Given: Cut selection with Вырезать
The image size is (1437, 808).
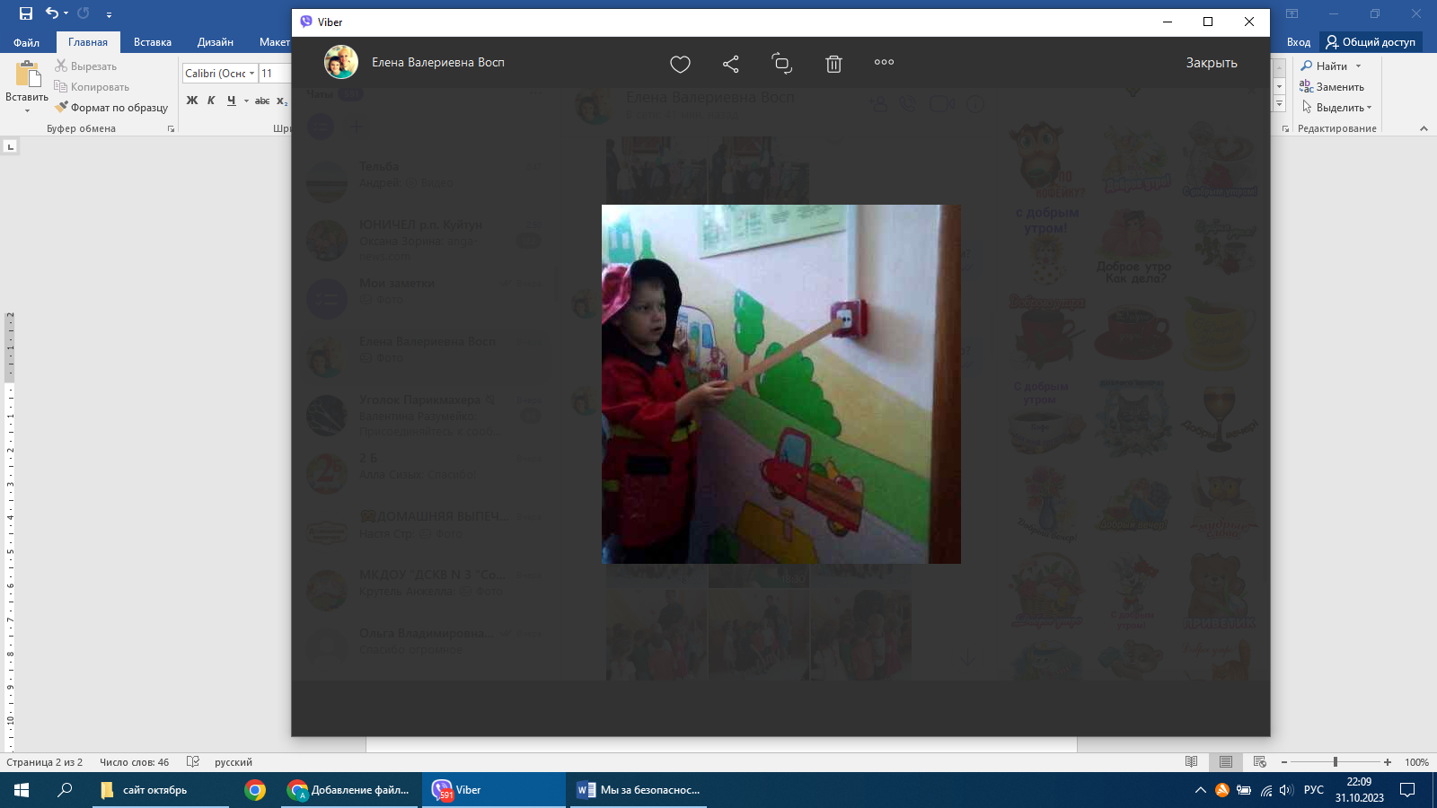Looking at the screenshot, I should [86, 66].
